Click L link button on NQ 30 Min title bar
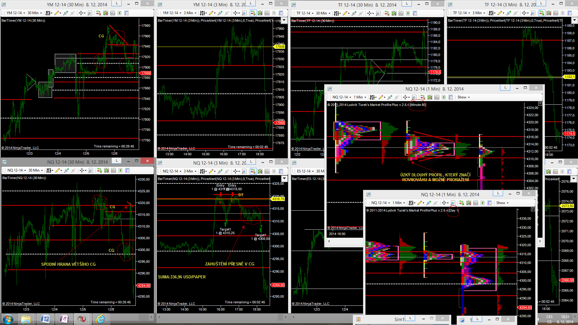 click(117, 160)
